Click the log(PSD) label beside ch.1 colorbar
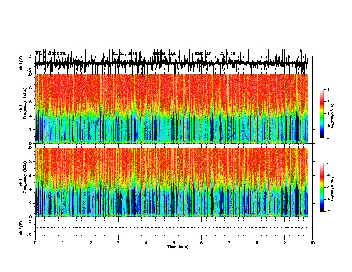Image resolution: width=352 pixels, height=272 pixels. pos(332,116)
